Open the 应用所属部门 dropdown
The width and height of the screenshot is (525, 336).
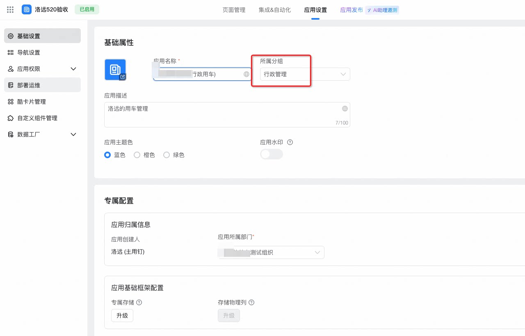pyautogui.click(x=271, y=252)
